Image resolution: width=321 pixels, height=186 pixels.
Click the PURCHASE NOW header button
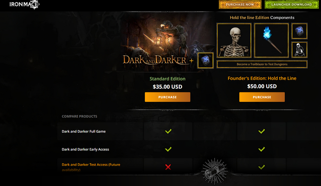tap(240, 5)
